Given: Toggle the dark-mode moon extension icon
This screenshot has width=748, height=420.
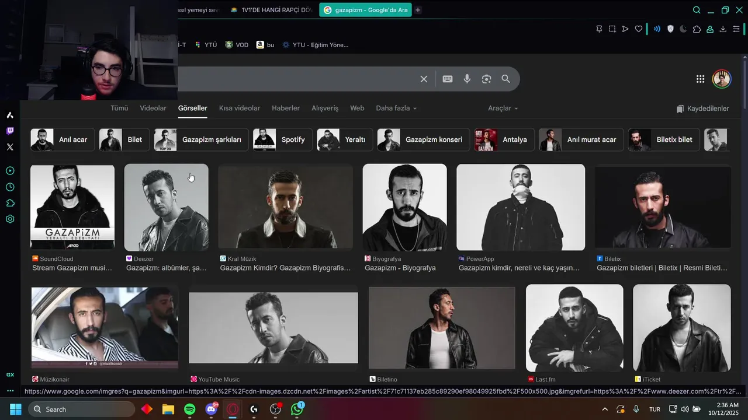Looking at the screenshot, I should click(x=683, y=29).
